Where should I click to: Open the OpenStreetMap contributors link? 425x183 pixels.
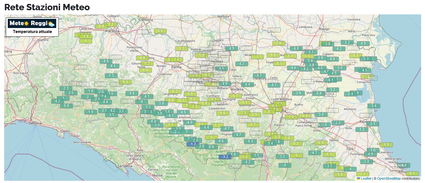389,179
